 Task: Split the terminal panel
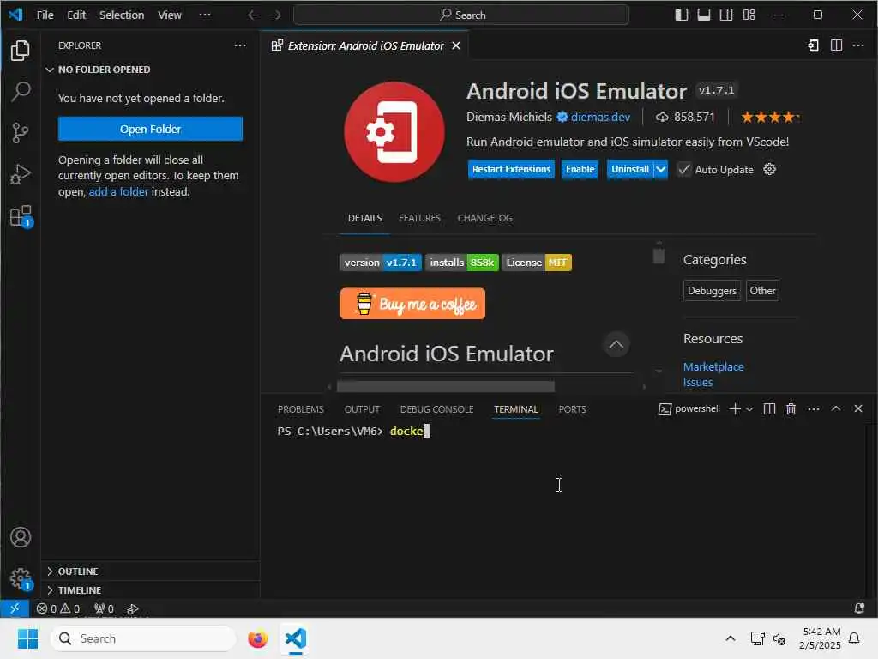pyautogui.click(x=769, y=409)
